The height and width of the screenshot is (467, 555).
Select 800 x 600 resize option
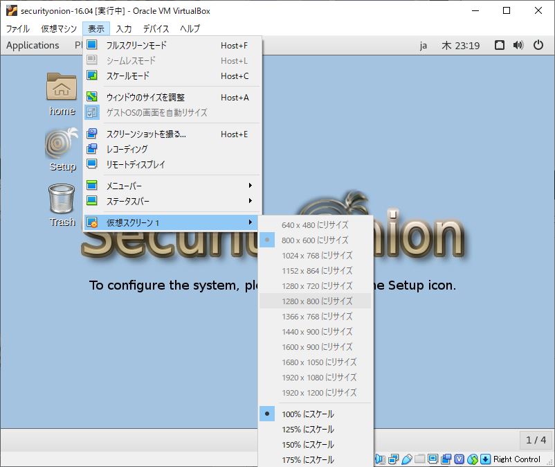click(x=316, y=240)
